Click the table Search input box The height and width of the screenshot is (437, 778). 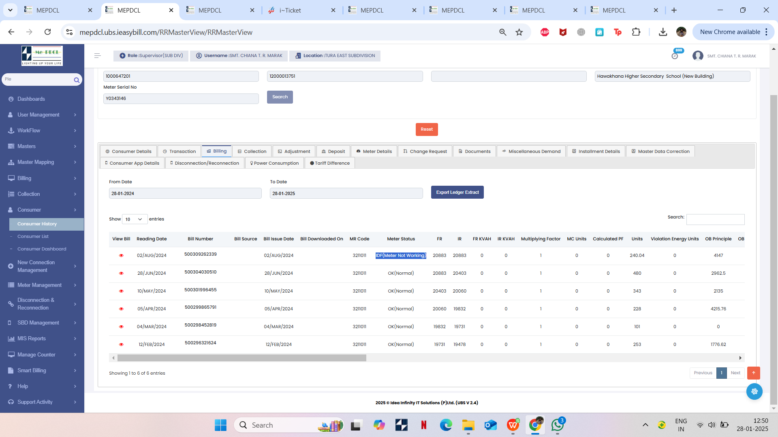point(716,219)
